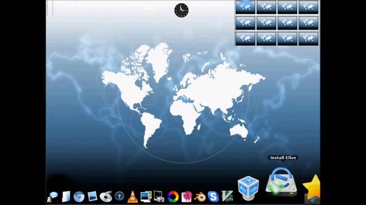This screenshot has height=205, width=366.
Task: Open the file manager dock icon
Action: click(66, 196)
